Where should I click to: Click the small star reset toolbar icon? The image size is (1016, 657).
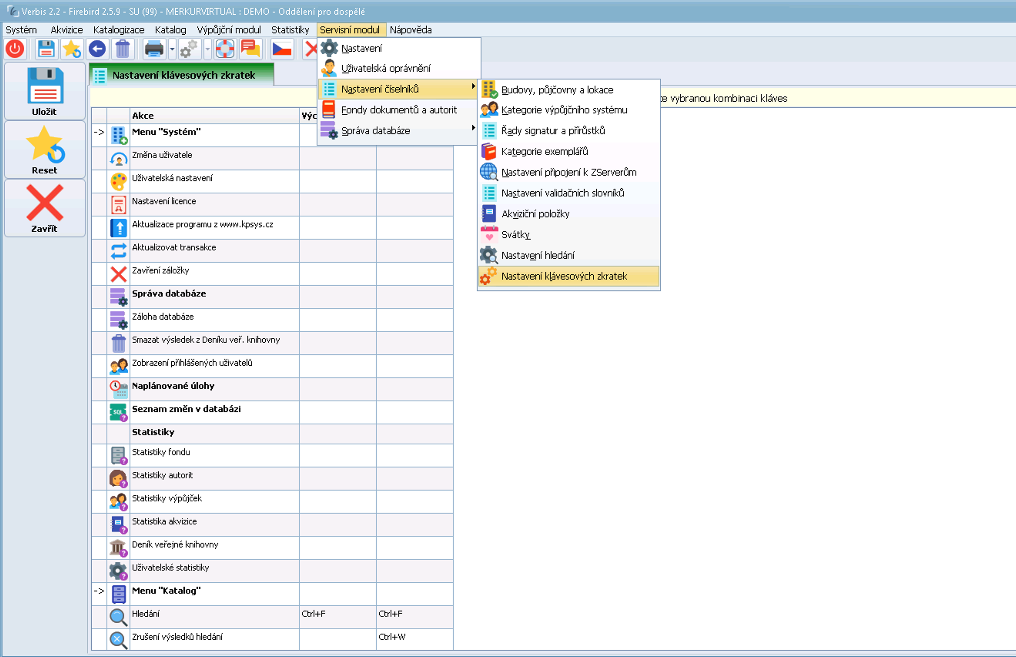point(72,49)
